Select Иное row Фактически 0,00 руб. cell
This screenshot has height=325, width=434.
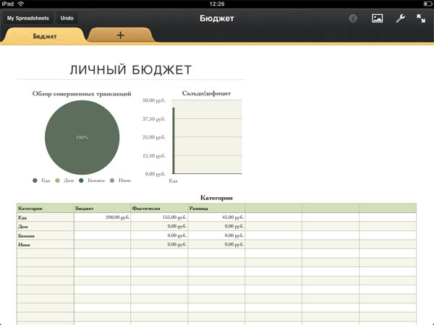pos(159,245)
